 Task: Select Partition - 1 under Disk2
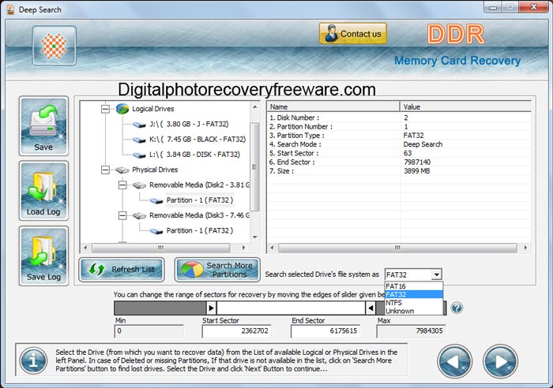tap(200, 200)
